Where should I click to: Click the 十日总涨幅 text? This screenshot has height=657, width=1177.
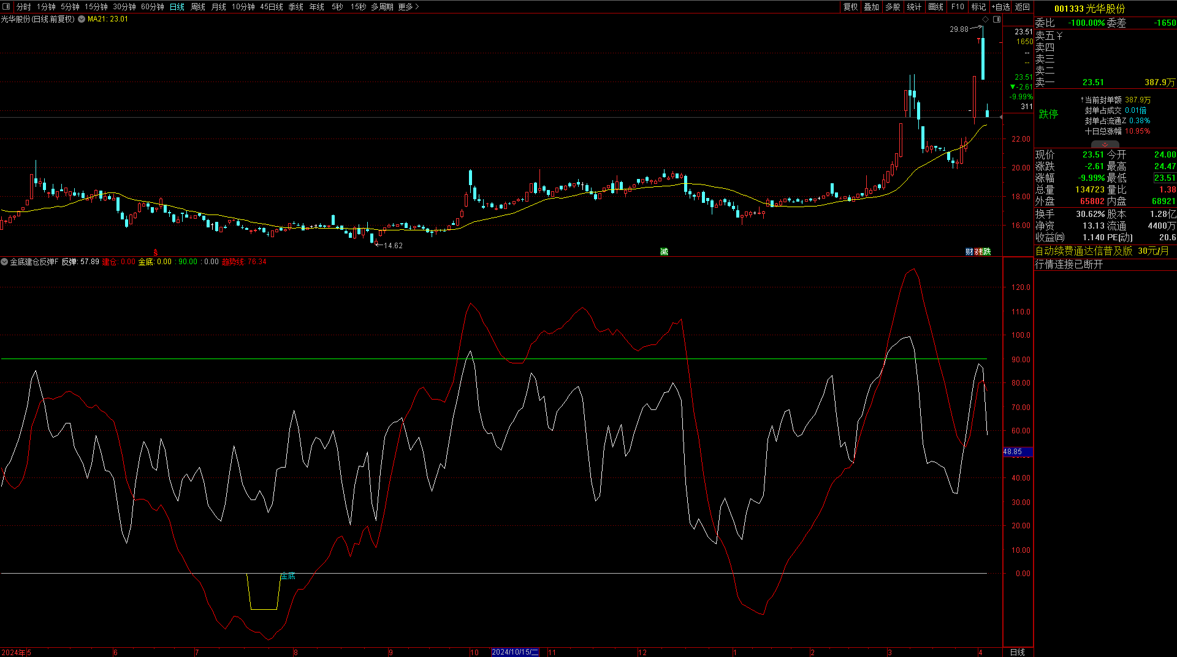point(1103,131)
